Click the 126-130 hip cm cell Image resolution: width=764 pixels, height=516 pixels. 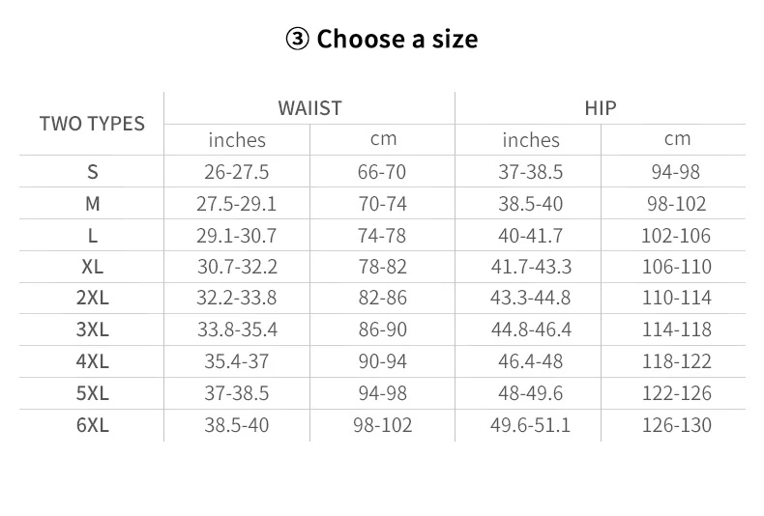coord(677,425)
